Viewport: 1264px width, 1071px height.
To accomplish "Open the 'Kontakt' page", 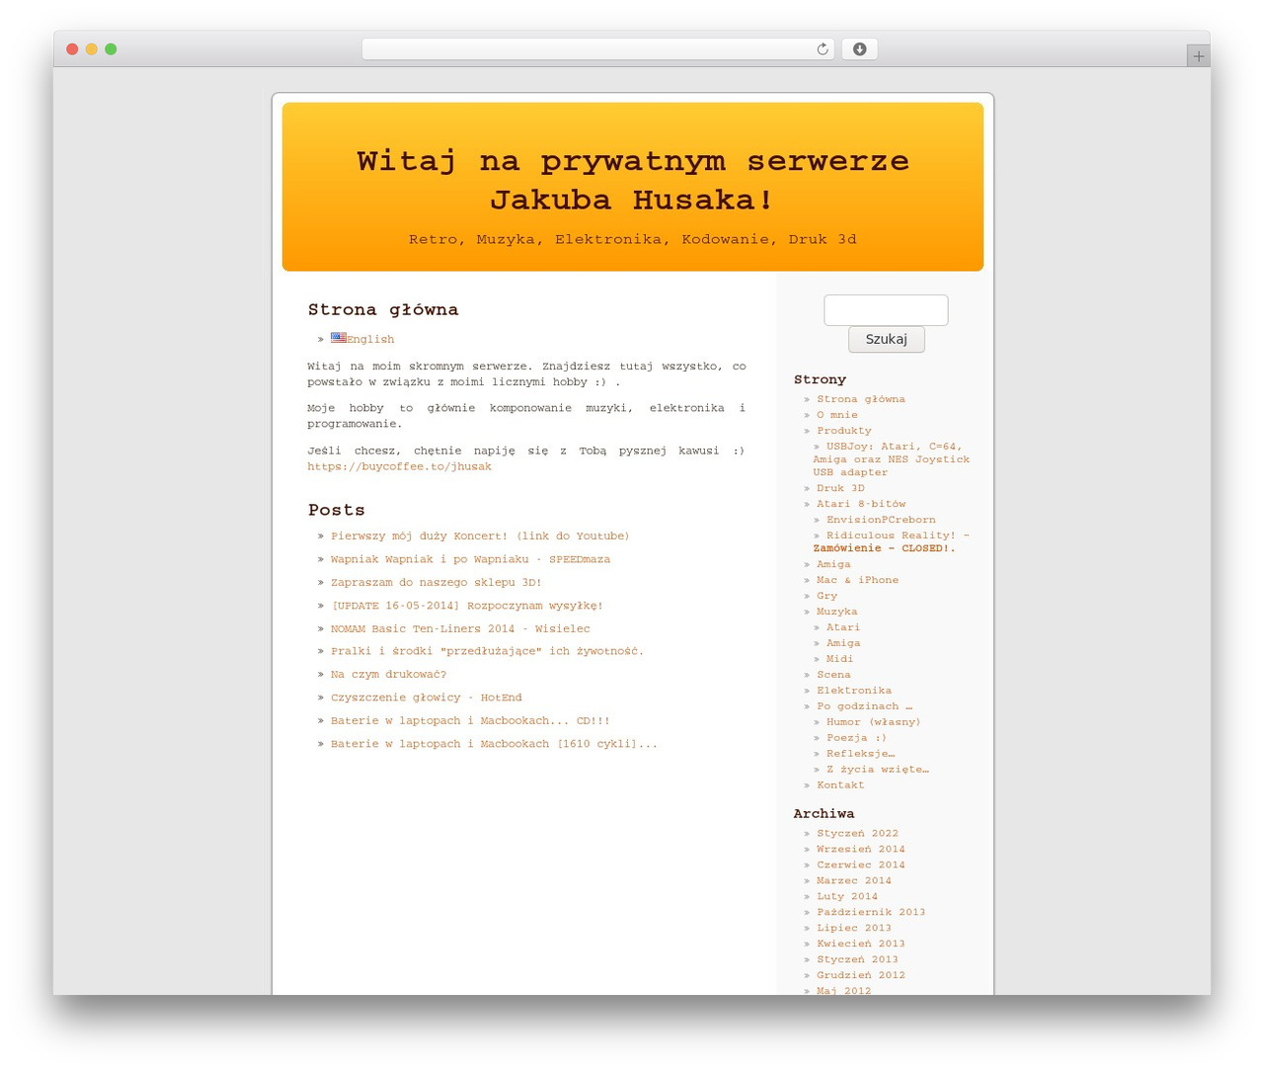I will click(x=840, y=785).
